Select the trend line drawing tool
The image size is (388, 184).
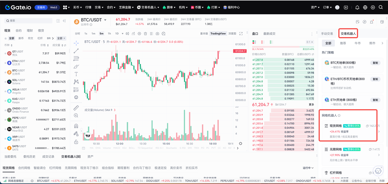coord(76,51)
